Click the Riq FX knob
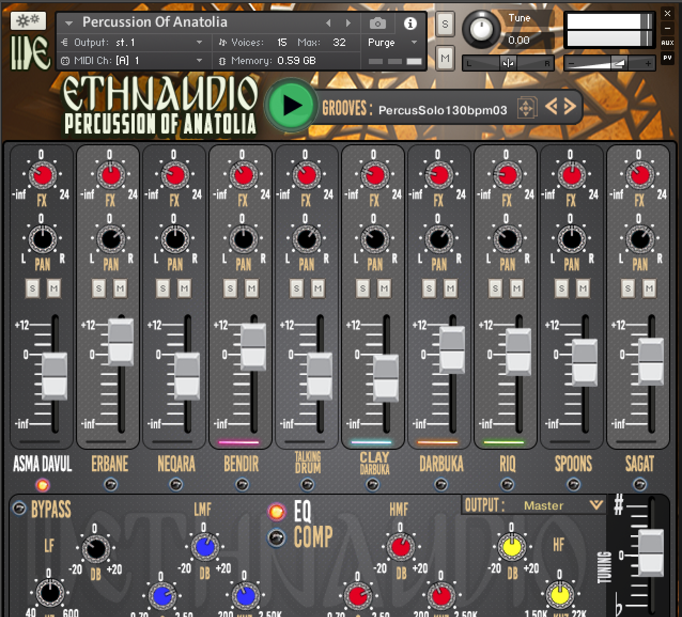This screenshot has height=617, width=682. click(x=507, y=175)
